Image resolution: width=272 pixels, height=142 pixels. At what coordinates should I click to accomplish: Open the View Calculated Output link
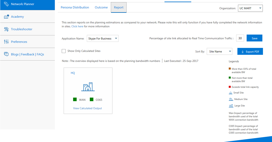pyautogui.click(x=87, y=108)
